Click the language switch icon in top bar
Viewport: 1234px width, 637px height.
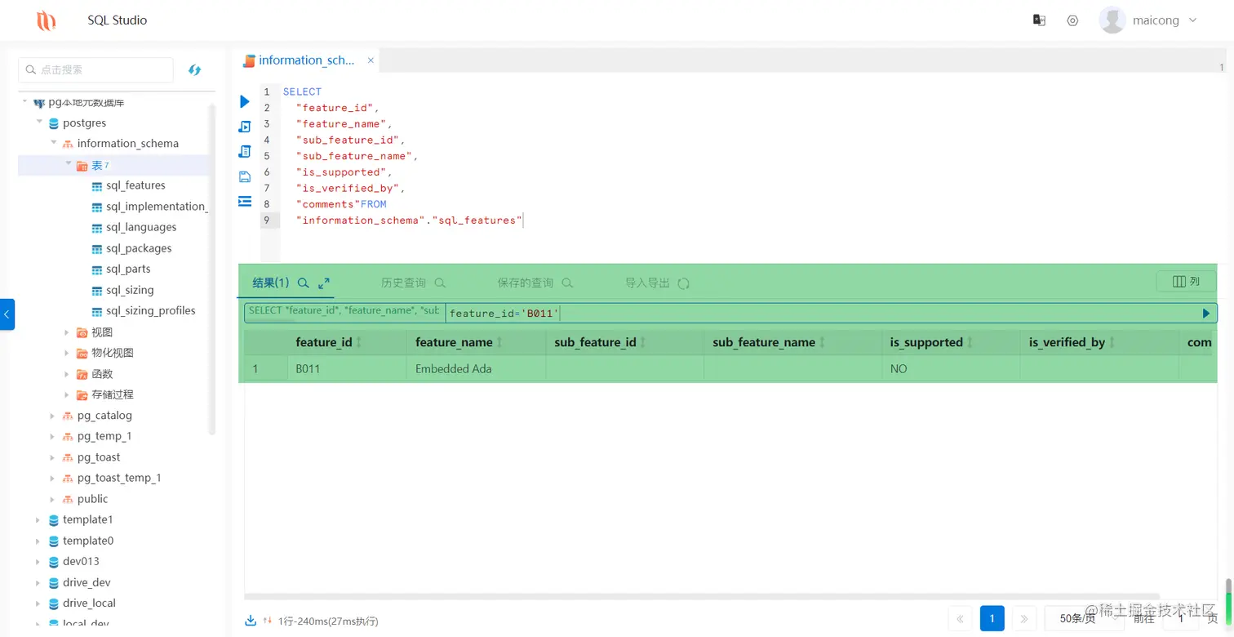tap(1039, 19)
